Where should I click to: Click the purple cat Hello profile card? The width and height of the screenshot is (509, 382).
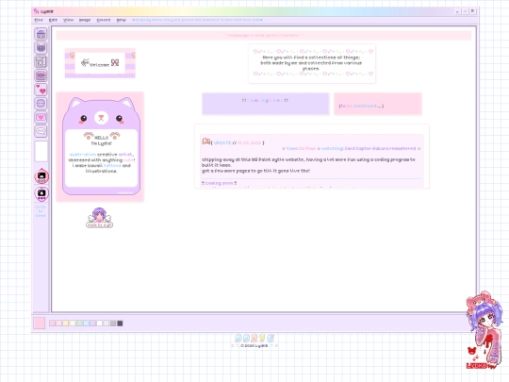[x=100, y=147]
